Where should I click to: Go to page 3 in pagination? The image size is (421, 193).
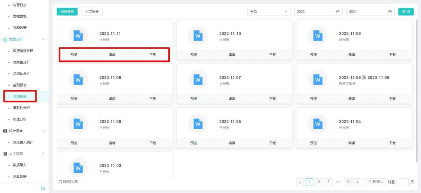pyautogui.click(x=329, y=182)
